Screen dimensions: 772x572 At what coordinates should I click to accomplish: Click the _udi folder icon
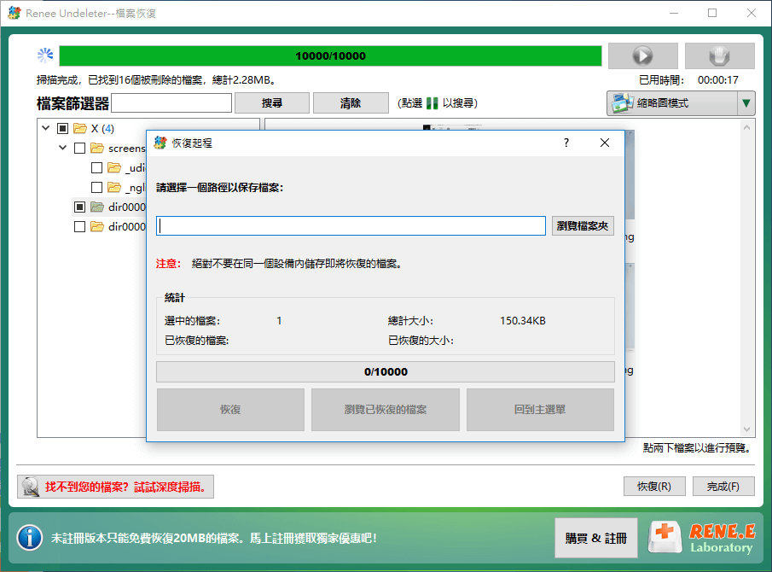[114, 168]
